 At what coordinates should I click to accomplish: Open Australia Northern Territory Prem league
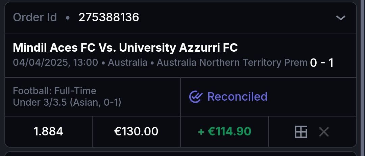pyautogui.click(x=232, y=63)
